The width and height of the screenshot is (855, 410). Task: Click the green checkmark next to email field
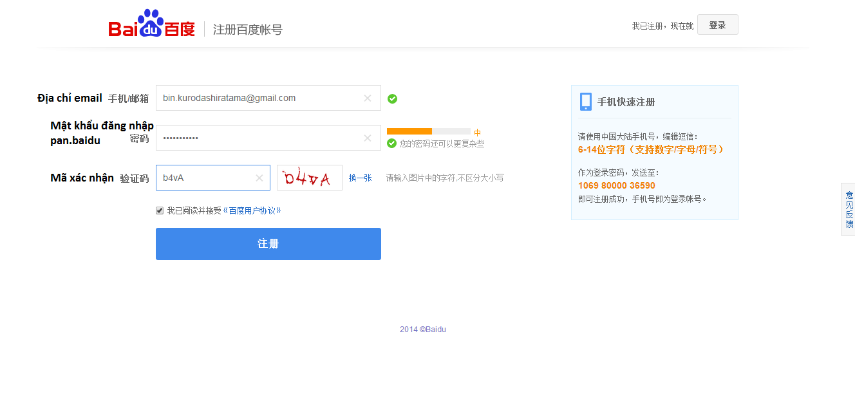[392, 98]
